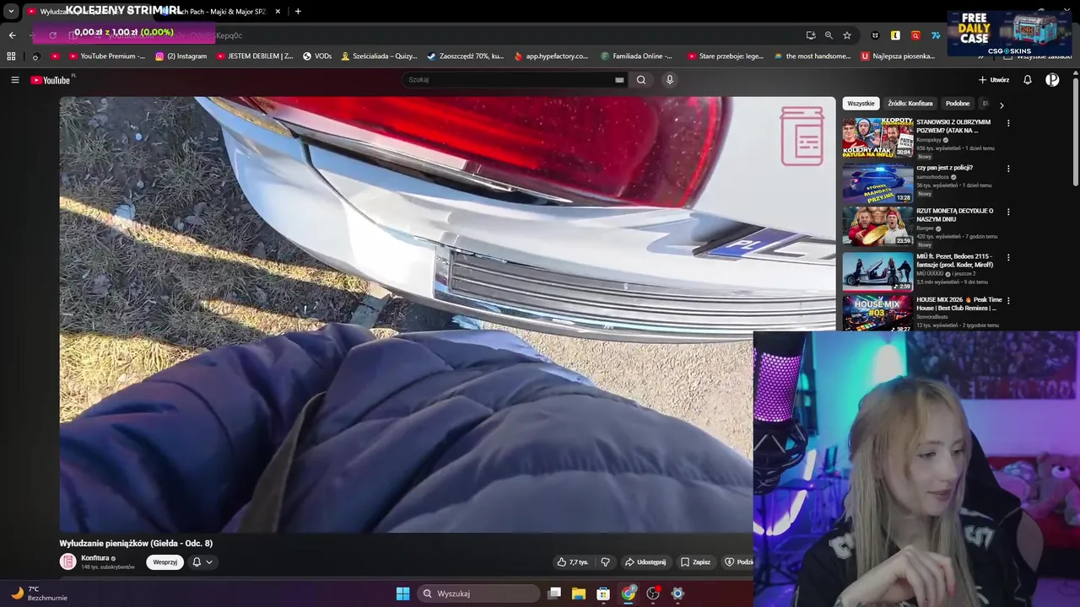The width and height of the screenshot is (1080, 607).
Task: Save the video with Zapisz
Action: click(x=695, y=562)
